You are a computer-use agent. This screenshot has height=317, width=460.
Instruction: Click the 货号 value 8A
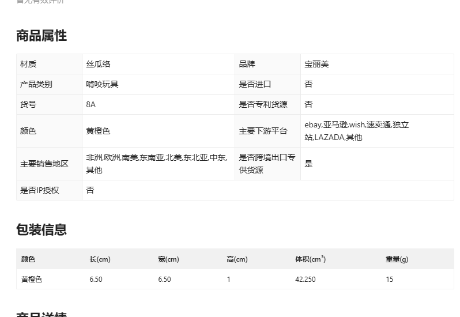point(91,104)
